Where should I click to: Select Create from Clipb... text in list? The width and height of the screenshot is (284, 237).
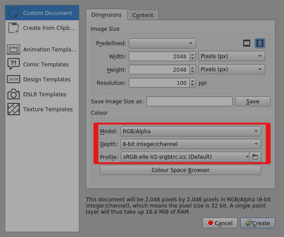click(49, 28)
